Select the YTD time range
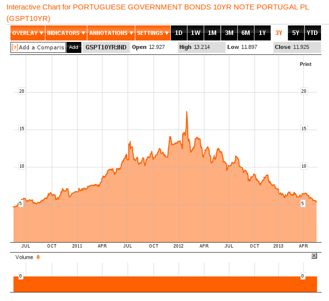Screen dimensions: 329x301 coord(312,33)
